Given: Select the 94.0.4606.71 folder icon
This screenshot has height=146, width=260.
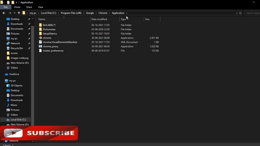Looking at the screenshot, I should [x=41, y=25].
